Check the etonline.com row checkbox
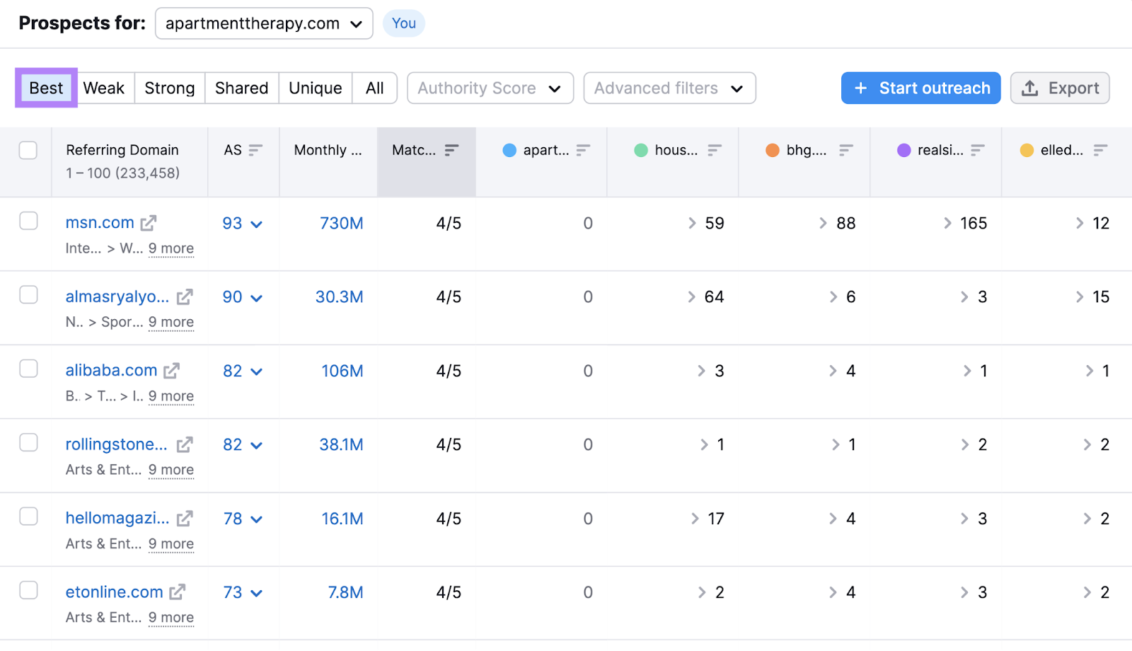The image size is (1132, 651). click(x=28, y=590)
